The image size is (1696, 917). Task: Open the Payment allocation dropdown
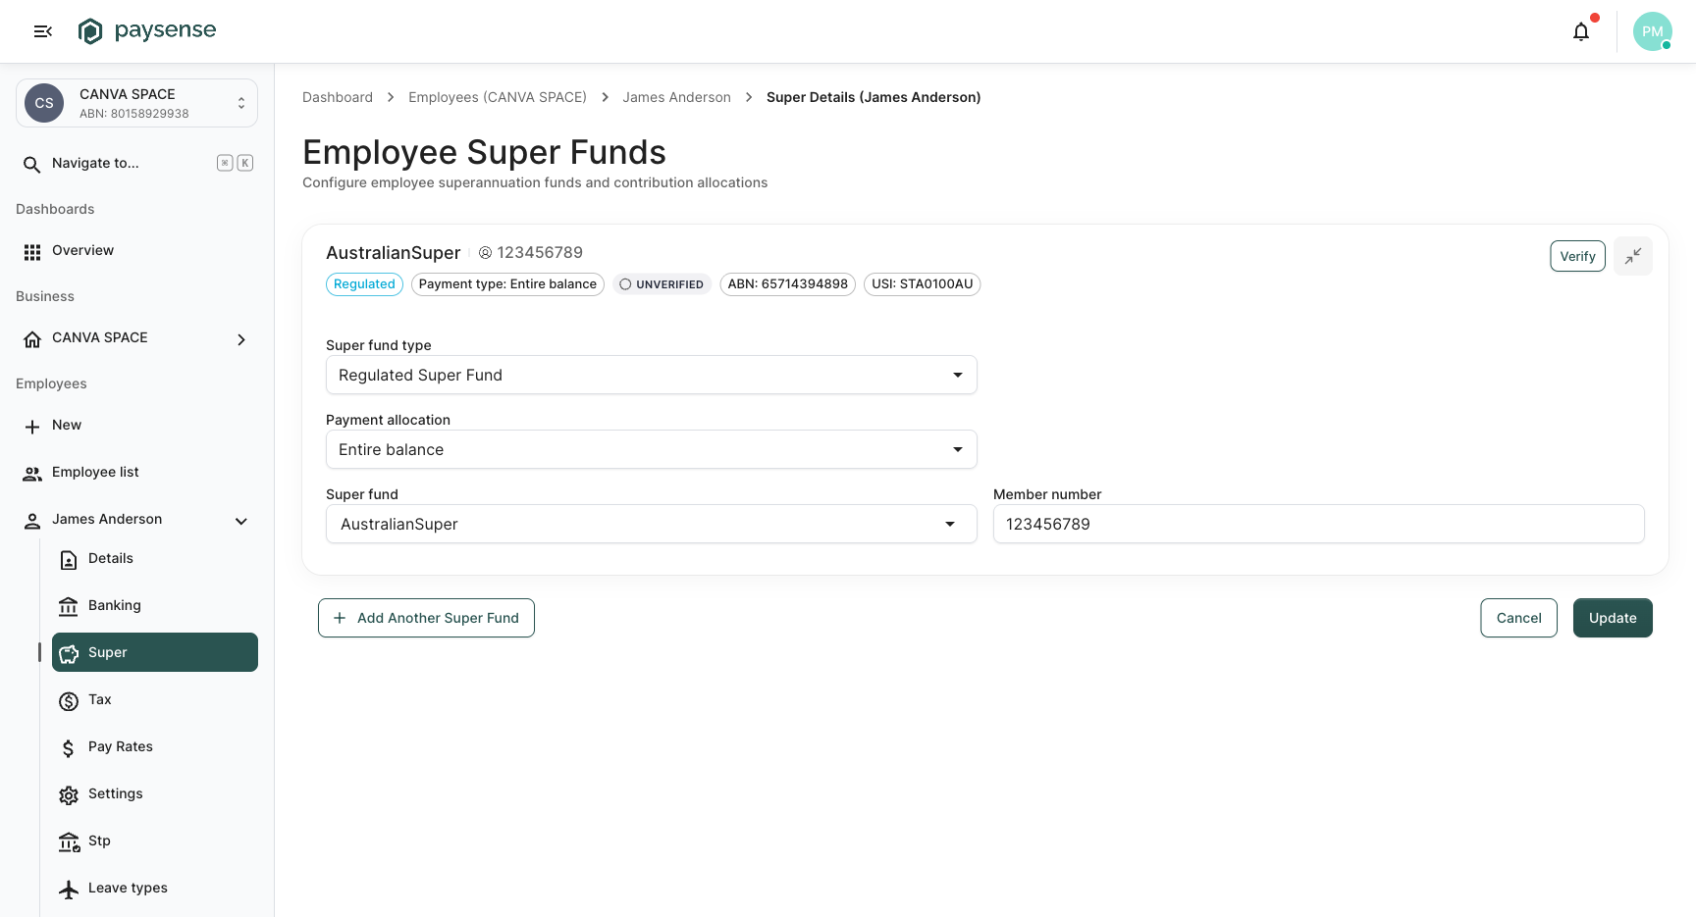tap(652, 449)
